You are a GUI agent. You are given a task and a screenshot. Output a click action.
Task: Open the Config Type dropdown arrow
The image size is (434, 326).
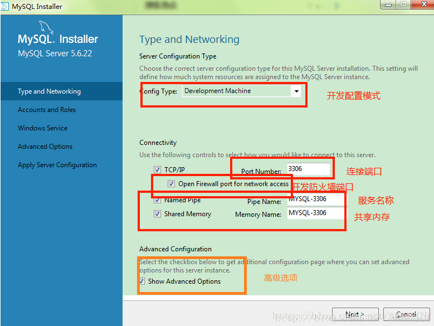(296, 91)
